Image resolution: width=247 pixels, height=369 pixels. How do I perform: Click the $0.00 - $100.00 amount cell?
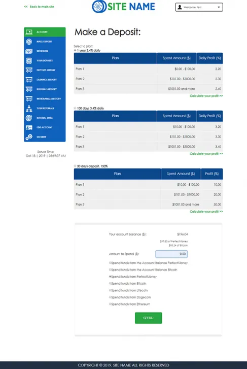coord(177,69)
